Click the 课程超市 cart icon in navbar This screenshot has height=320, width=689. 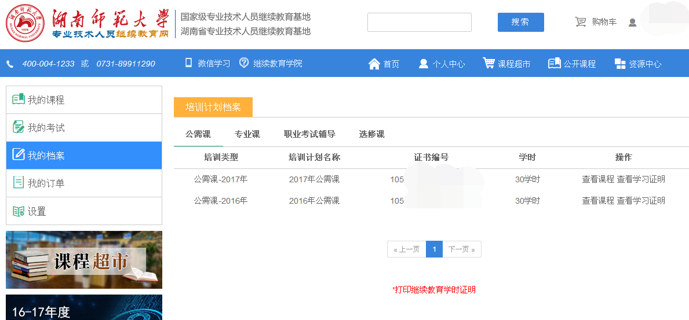pyautogui.click(x=489, y=63)
